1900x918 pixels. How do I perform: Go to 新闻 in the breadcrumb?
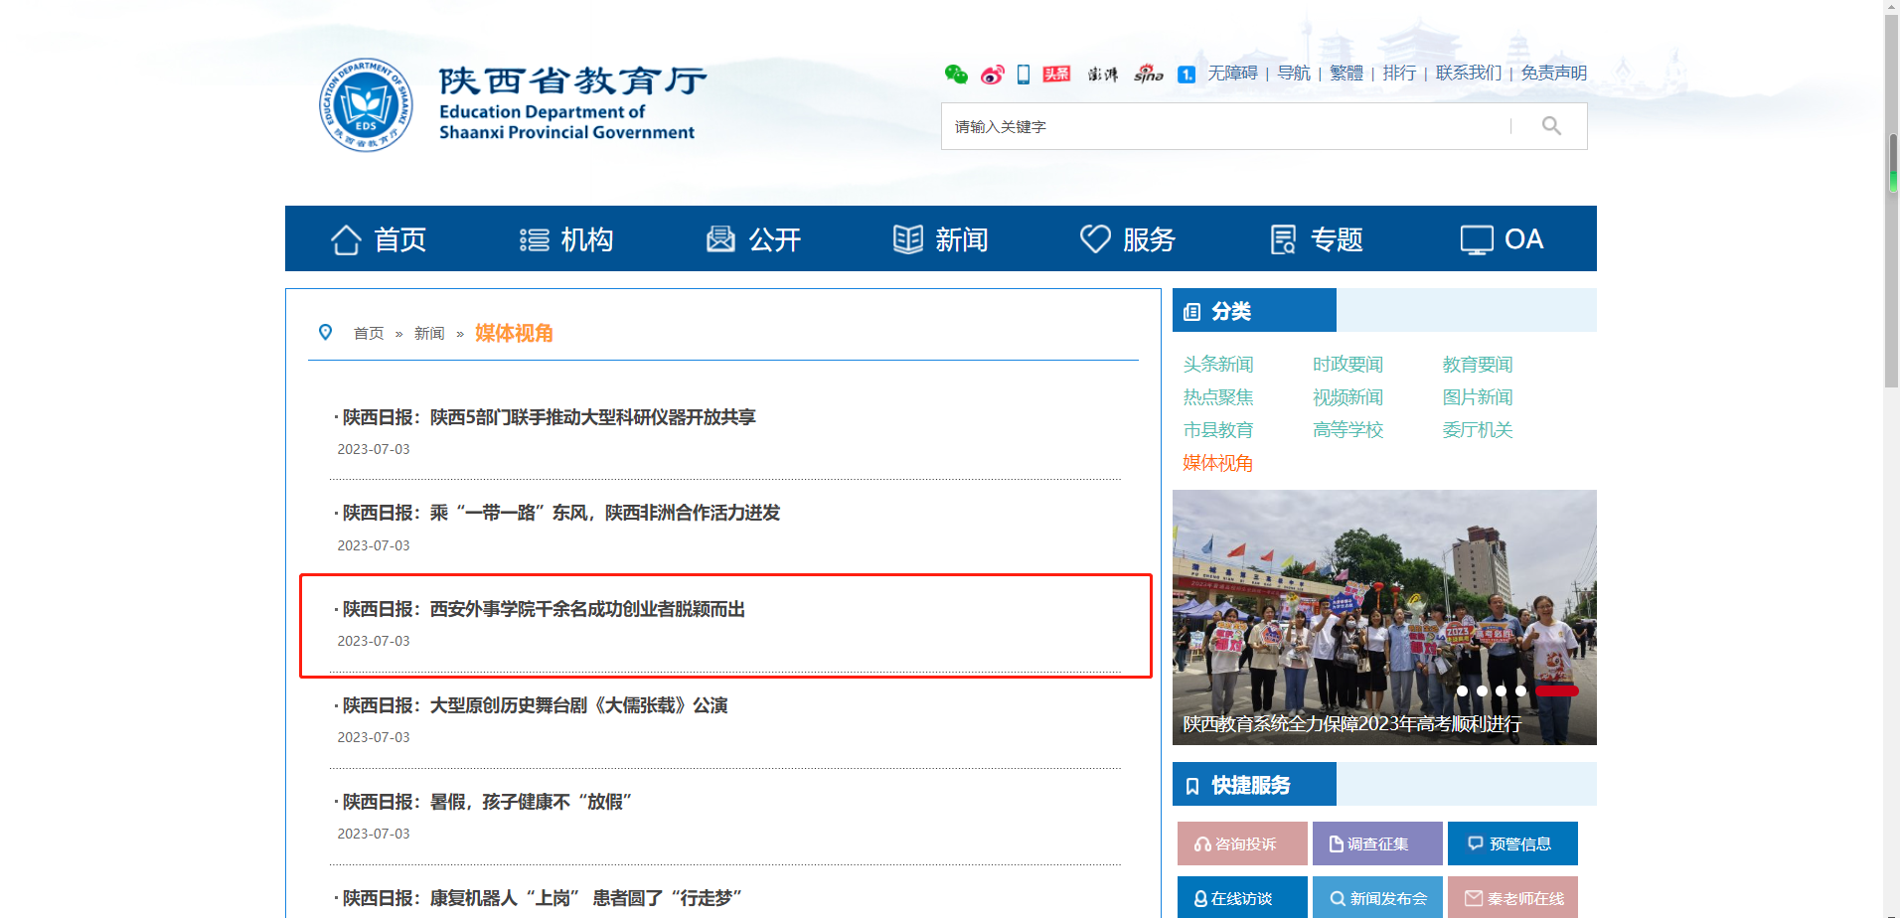[429, 334]
